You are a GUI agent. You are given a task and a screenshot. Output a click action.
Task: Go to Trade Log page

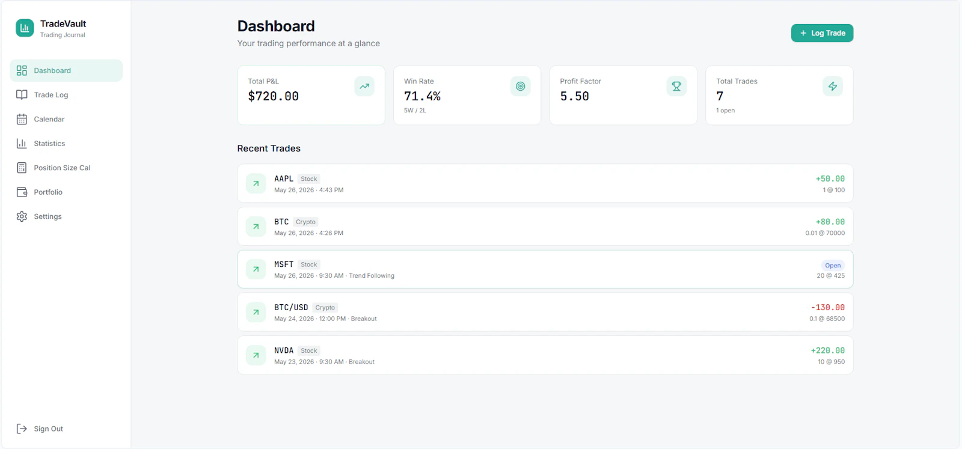[x=66, y=95]
